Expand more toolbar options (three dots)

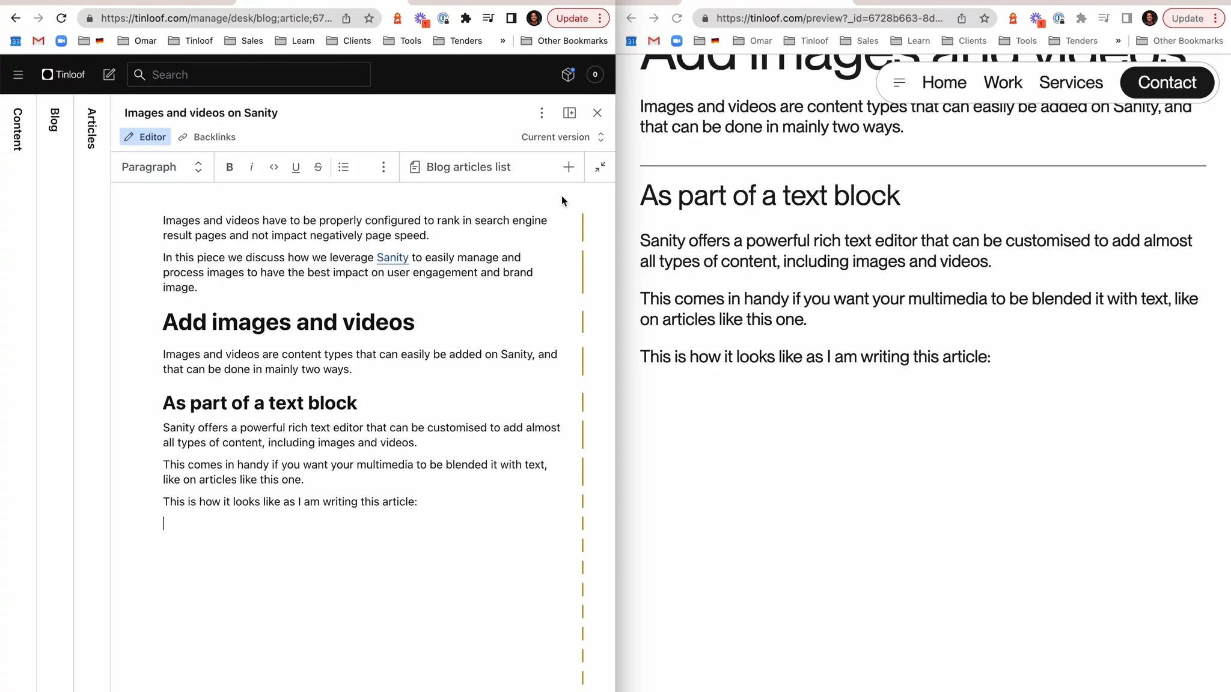[383, 167]
